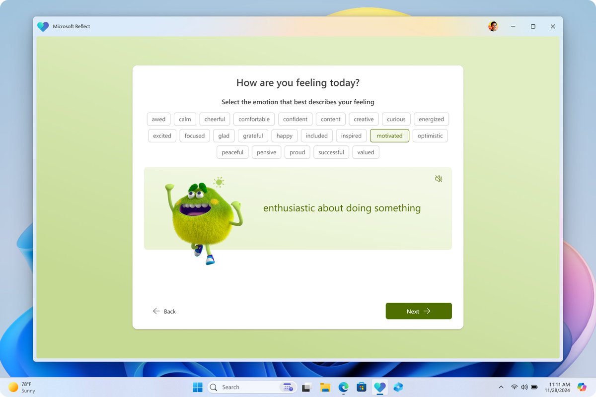Viewport: 596px width, 397px height.
Task: Check the Sunny 78°F weather widget
Action: point(20,387)
